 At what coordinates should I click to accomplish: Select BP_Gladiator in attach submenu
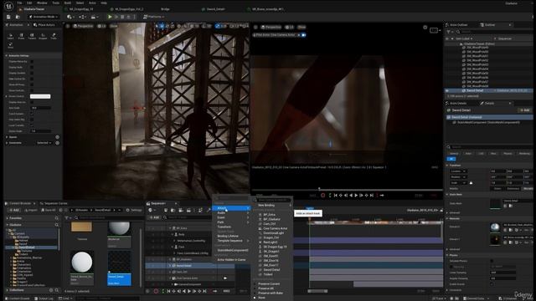271,219
